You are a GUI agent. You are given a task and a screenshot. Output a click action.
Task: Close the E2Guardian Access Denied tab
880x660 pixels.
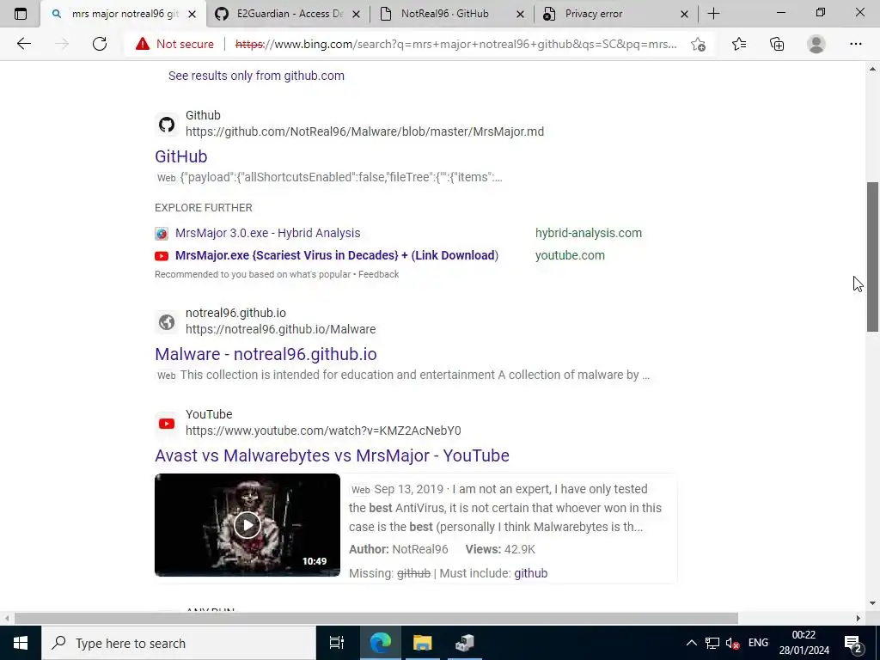pos(356,14)
